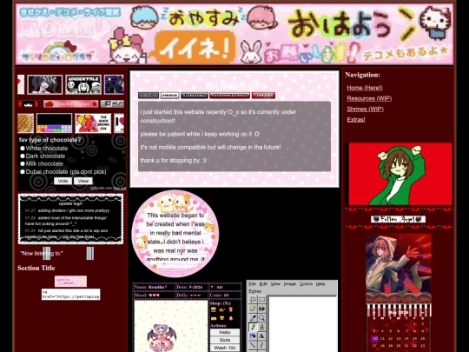Click the white paint canvas

tap(303, 324)
